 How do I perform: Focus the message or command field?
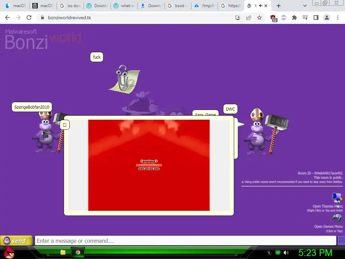pyautogui.click(x=186, y=241)
